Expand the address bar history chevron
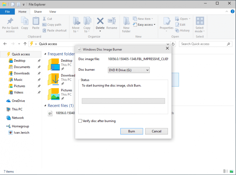Viewport: 236px width, 175px height. [x=168, y=44]
